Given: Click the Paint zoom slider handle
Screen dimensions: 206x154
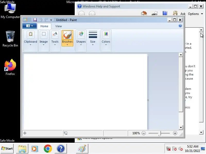Looking at the screenshot, I should [x=159, y=133].
